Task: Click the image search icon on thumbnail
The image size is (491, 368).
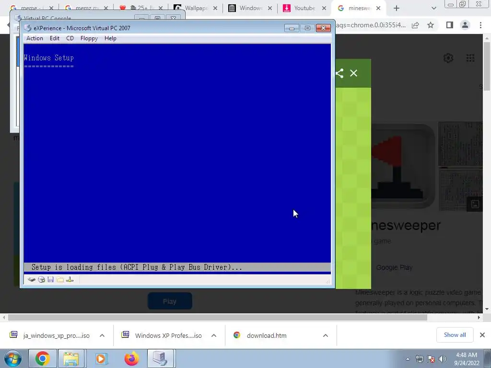Action: [475, 204]
